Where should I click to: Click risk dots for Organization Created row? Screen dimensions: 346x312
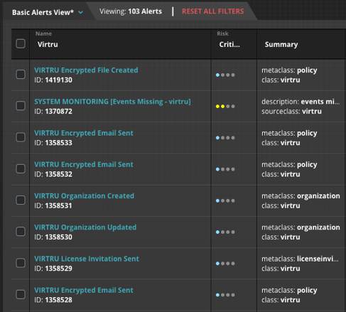point(225,200)
